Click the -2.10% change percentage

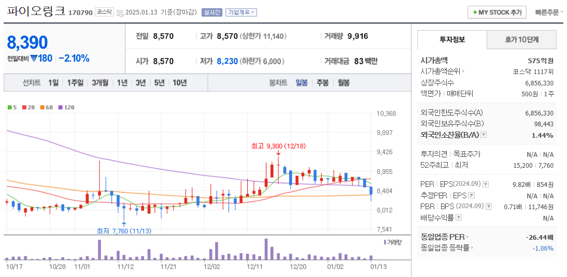coord(74,59)
